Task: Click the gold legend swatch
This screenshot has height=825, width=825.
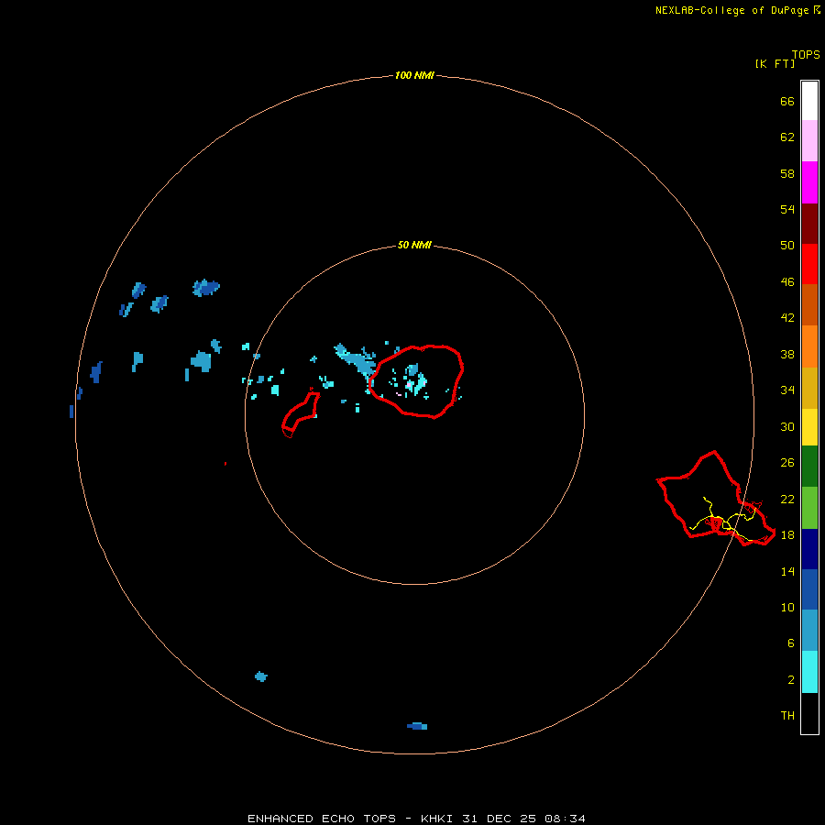Action: [809, 388]
